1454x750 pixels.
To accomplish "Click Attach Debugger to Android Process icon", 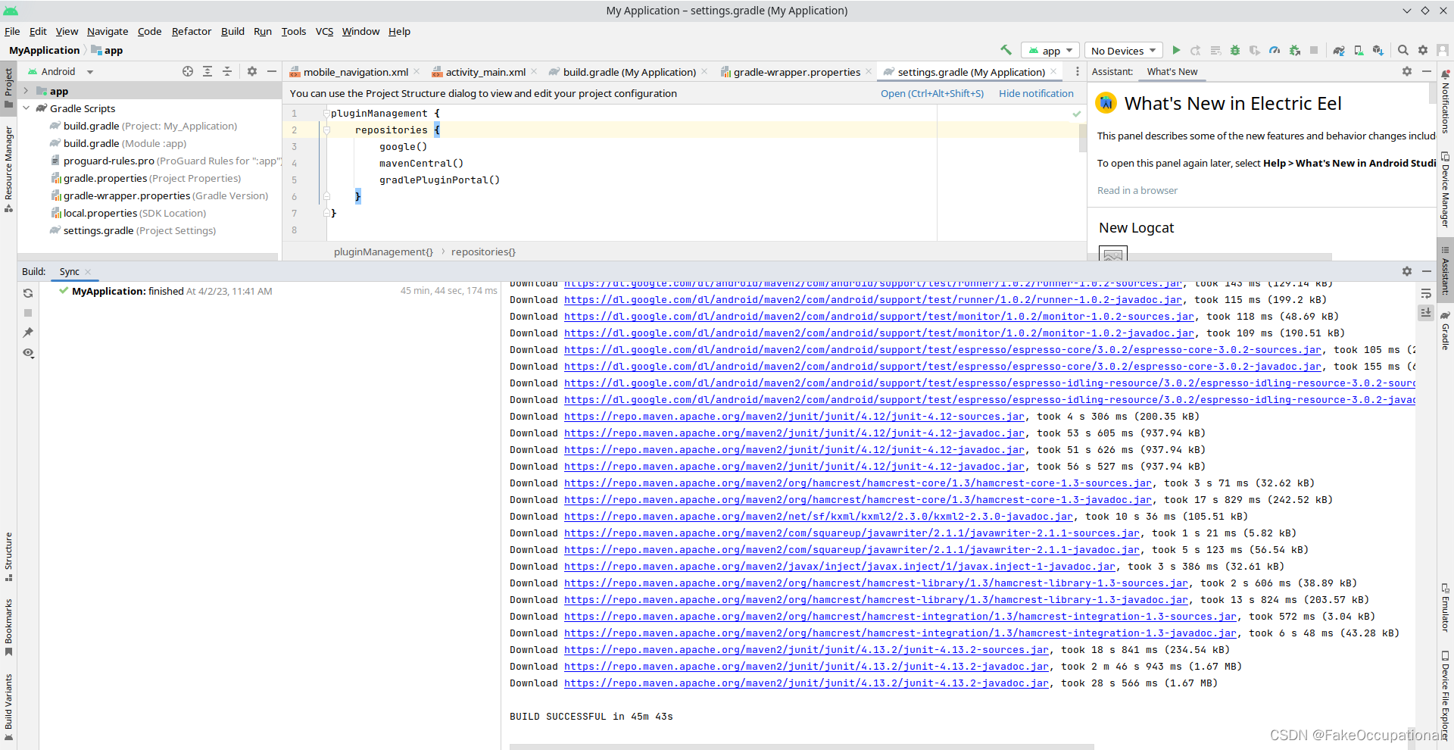I will coord(1294,50).
